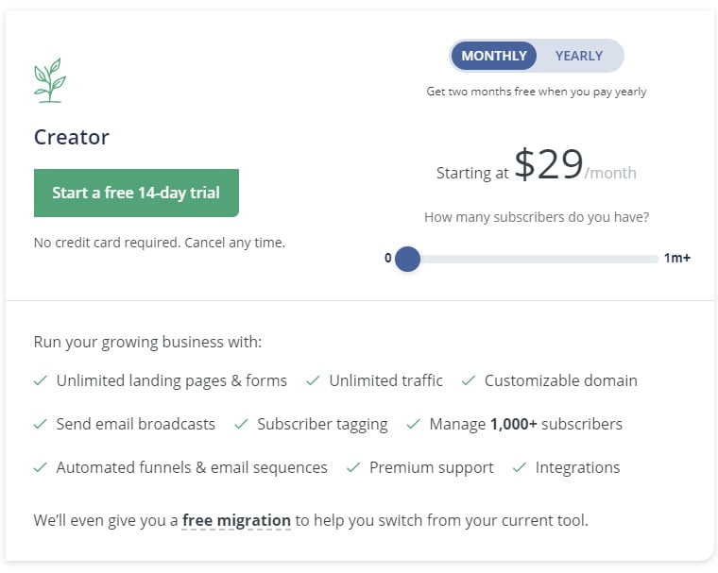Click checkmark icon beside Customizable domain
The height and width of the screenshot is (573, 718).
[x=468, y=381]
